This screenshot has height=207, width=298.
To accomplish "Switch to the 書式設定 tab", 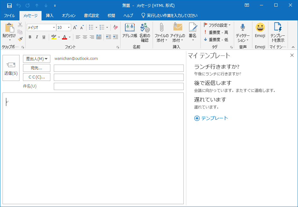I will coord(92,16).
